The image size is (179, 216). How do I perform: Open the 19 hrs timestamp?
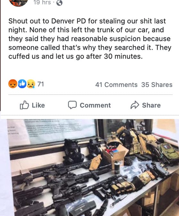[42, 2]
